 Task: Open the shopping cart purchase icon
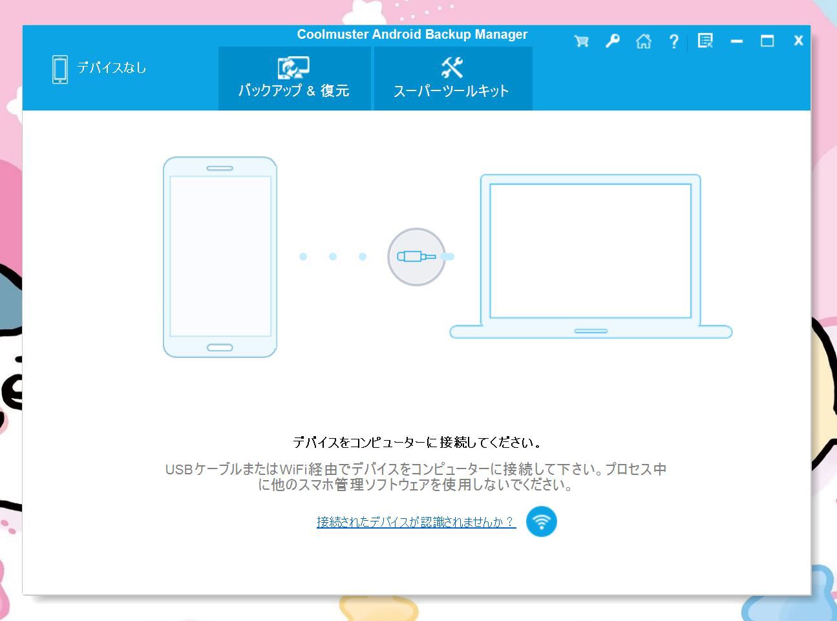pos(581,41)
